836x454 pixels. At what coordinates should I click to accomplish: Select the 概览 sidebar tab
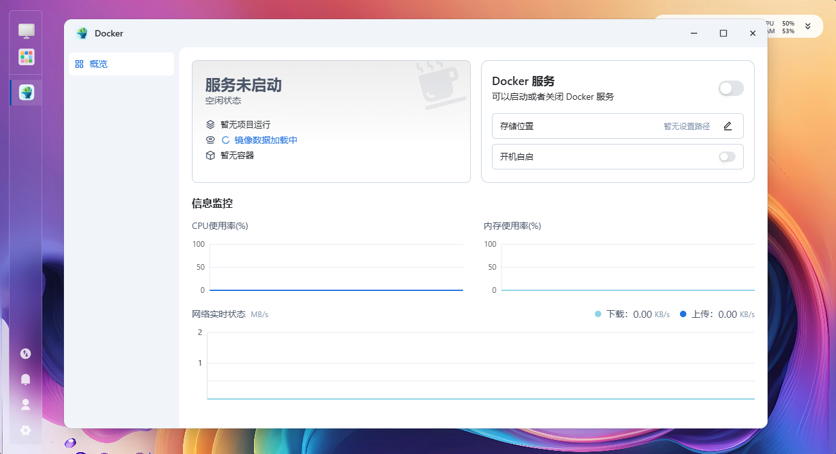122,64
